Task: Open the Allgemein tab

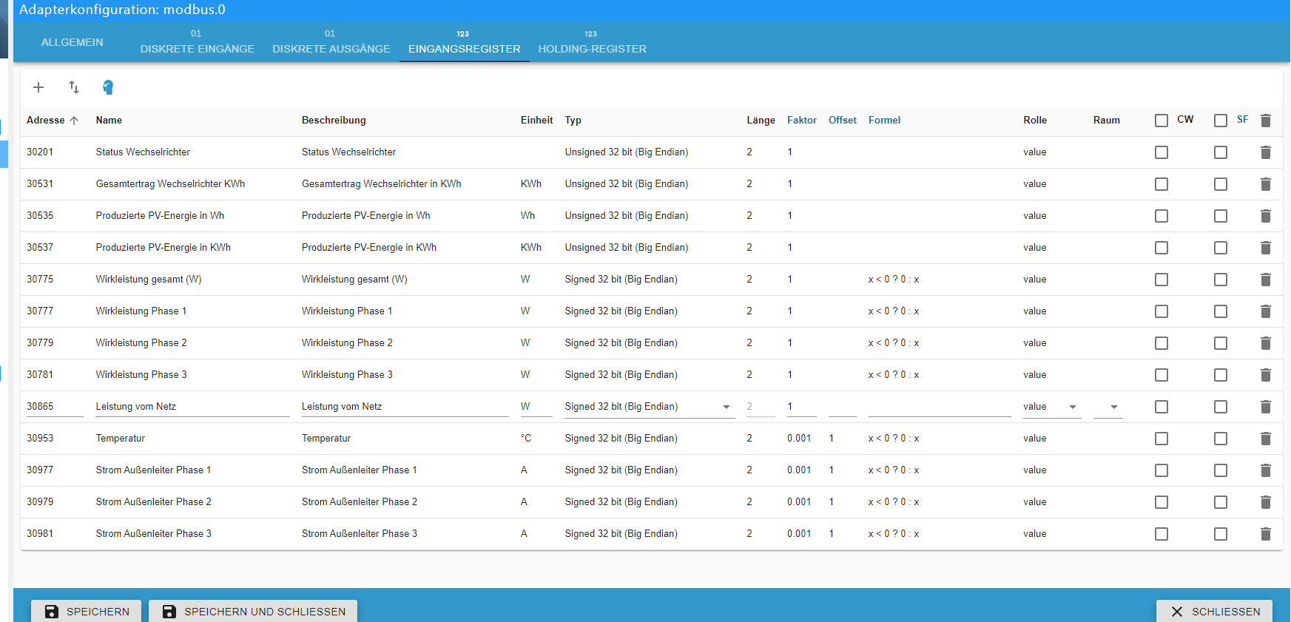Action: coord(73,42)
